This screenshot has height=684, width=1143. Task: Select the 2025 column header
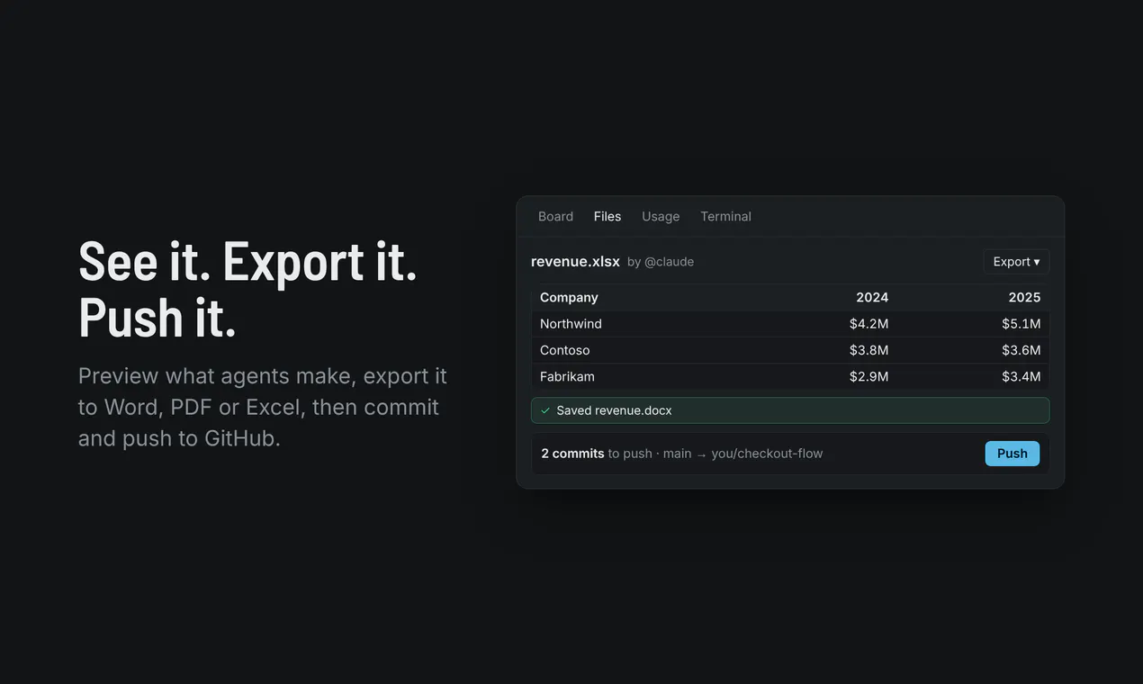click(x=1024, y=298)
